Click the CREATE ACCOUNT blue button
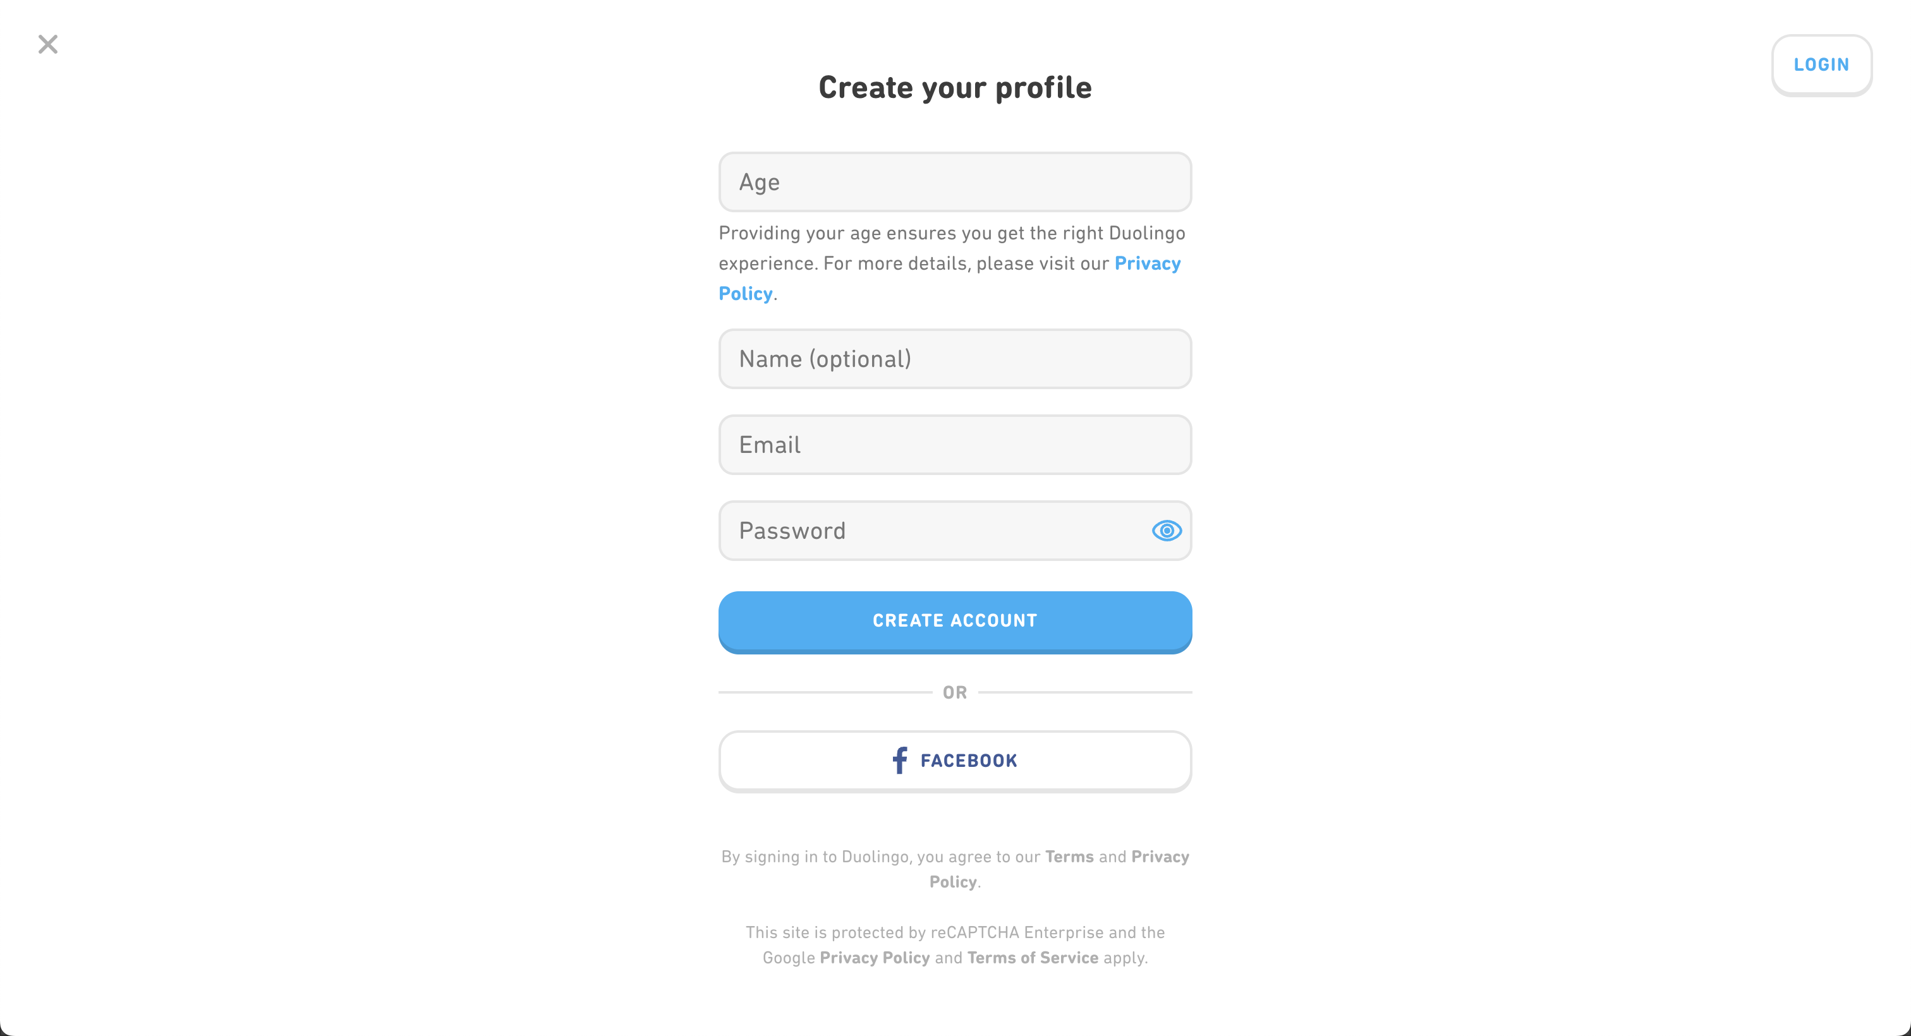The height and width of the screenshot is (1036, 1911). [x=955, y=620]
